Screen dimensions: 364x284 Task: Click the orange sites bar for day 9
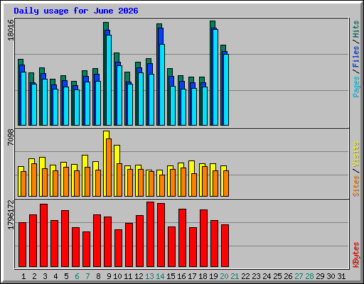point(109,168)
